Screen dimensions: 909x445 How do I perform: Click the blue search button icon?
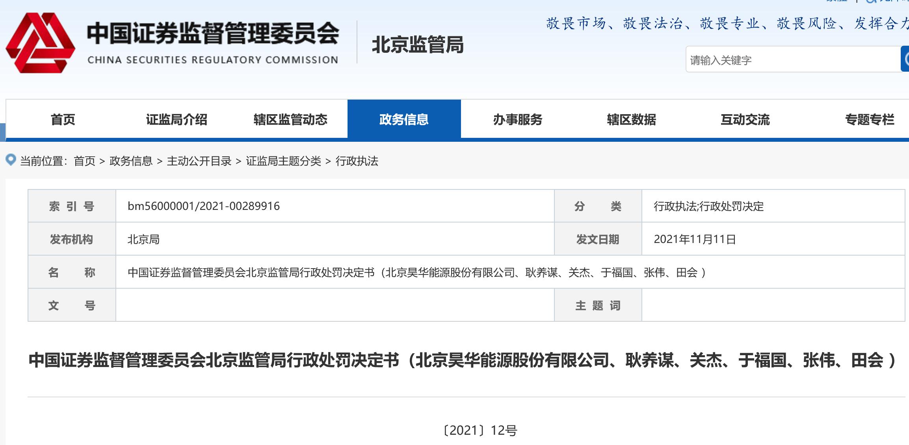(x=905, y=59)
